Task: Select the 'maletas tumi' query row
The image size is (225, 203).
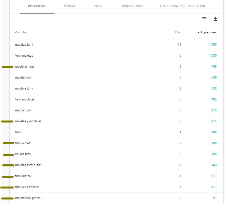Action: 116,45
